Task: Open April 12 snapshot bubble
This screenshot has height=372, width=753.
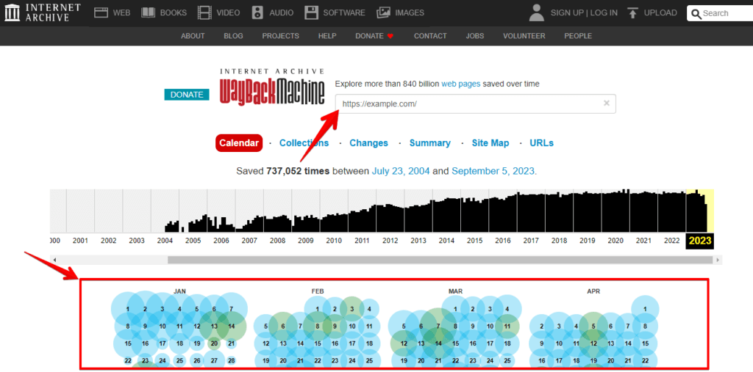Action: pyautogui.click(x=593, y=343)
